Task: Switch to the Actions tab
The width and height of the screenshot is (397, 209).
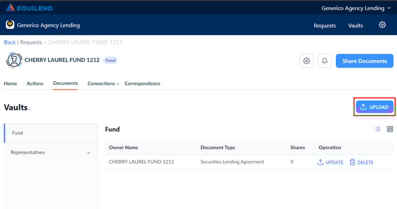Action: [35, 83]
